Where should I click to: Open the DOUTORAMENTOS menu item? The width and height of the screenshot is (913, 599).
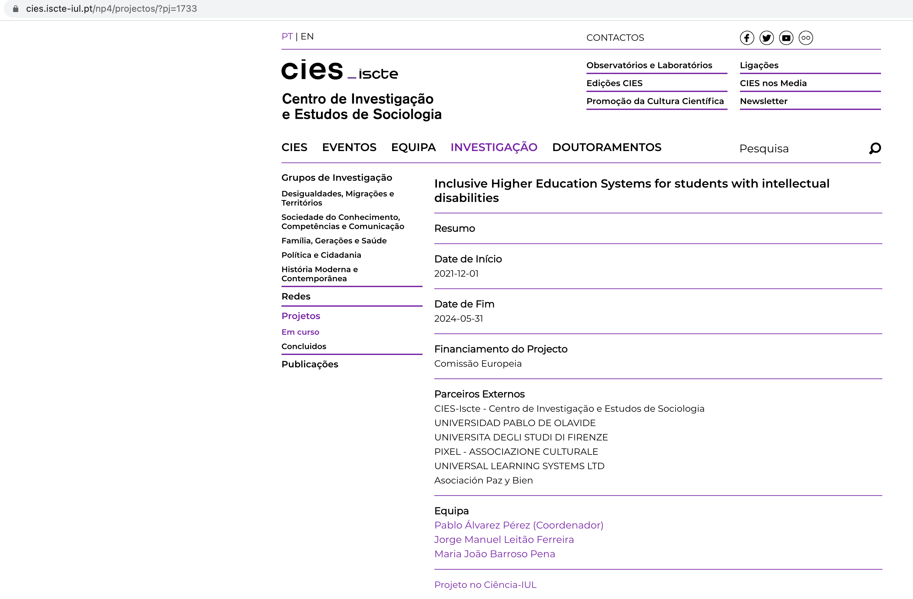point(606,147)
